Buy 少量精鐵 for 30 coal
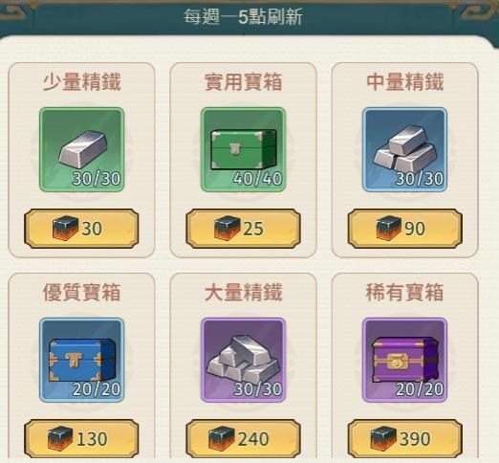 [x=81, y=229]
